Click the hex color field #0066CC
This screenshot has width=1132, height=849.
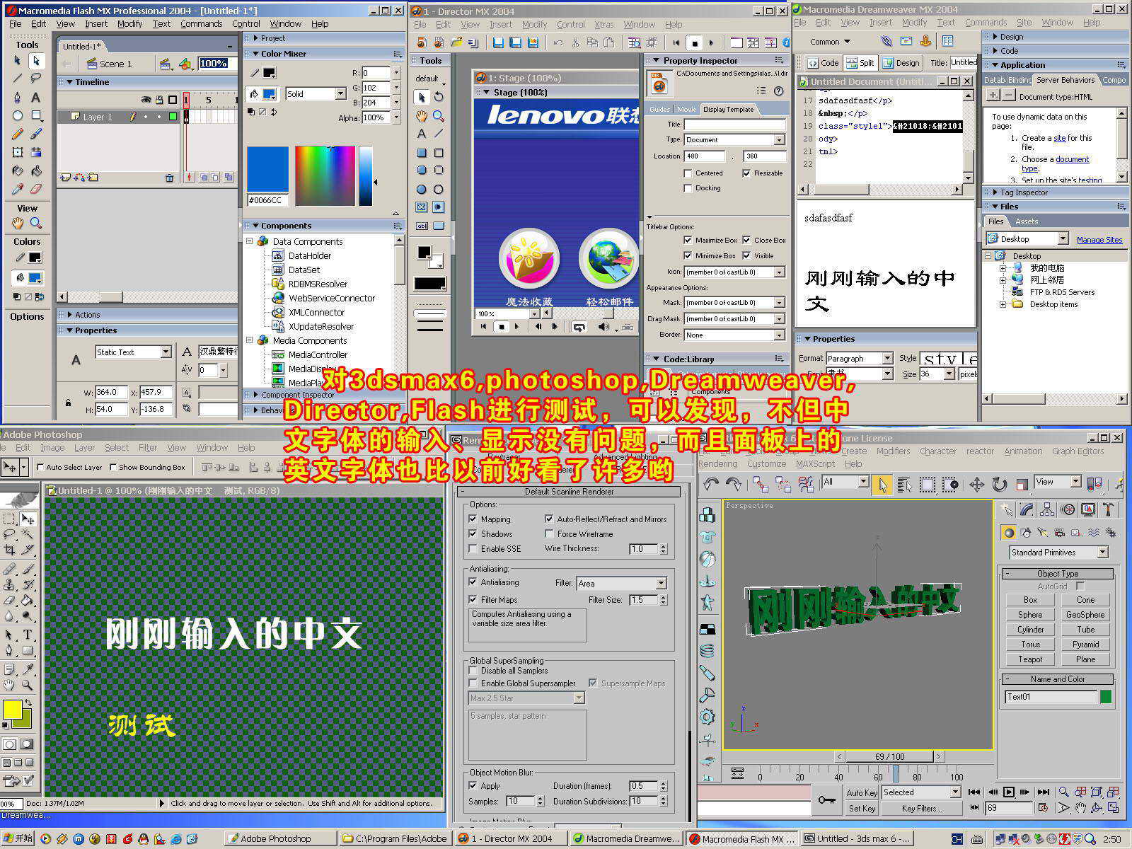(x=267, y=200)
